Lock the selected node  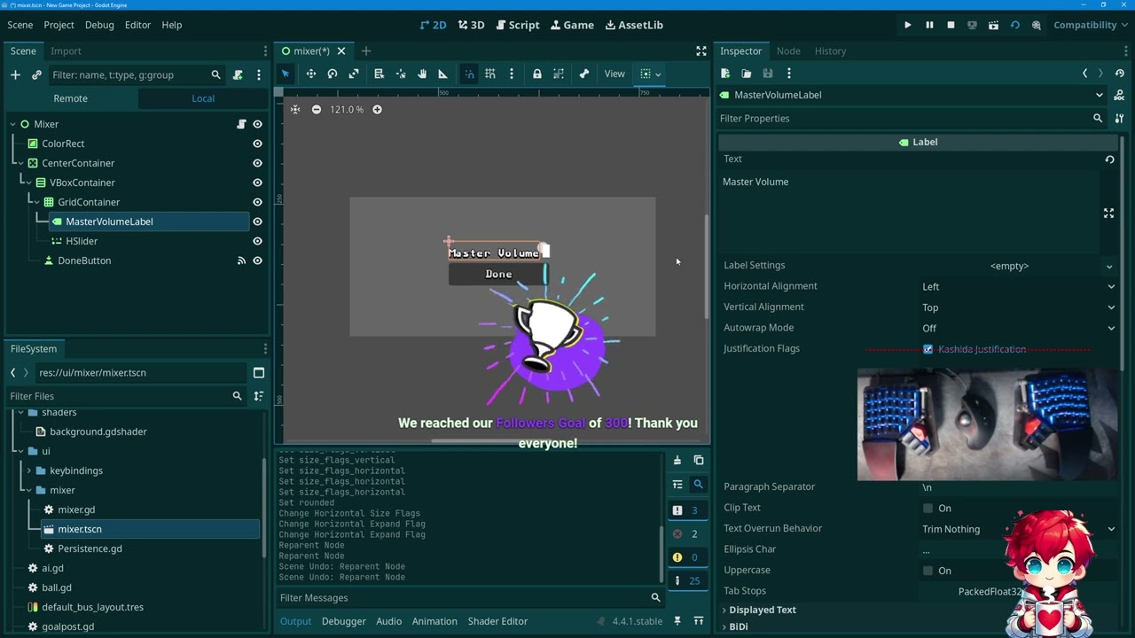(537, 74)
